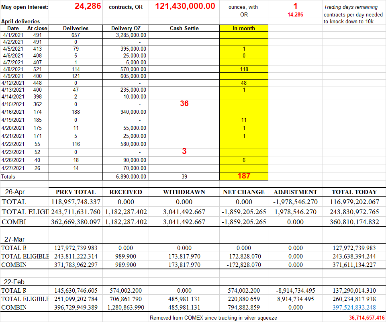Select the red 14,286 contracts-per-day cell
This screenshot has height=322, width=386.
295,14
